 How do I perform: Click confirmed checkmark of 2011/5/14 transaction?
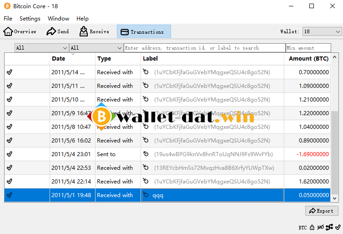(10, 72)
